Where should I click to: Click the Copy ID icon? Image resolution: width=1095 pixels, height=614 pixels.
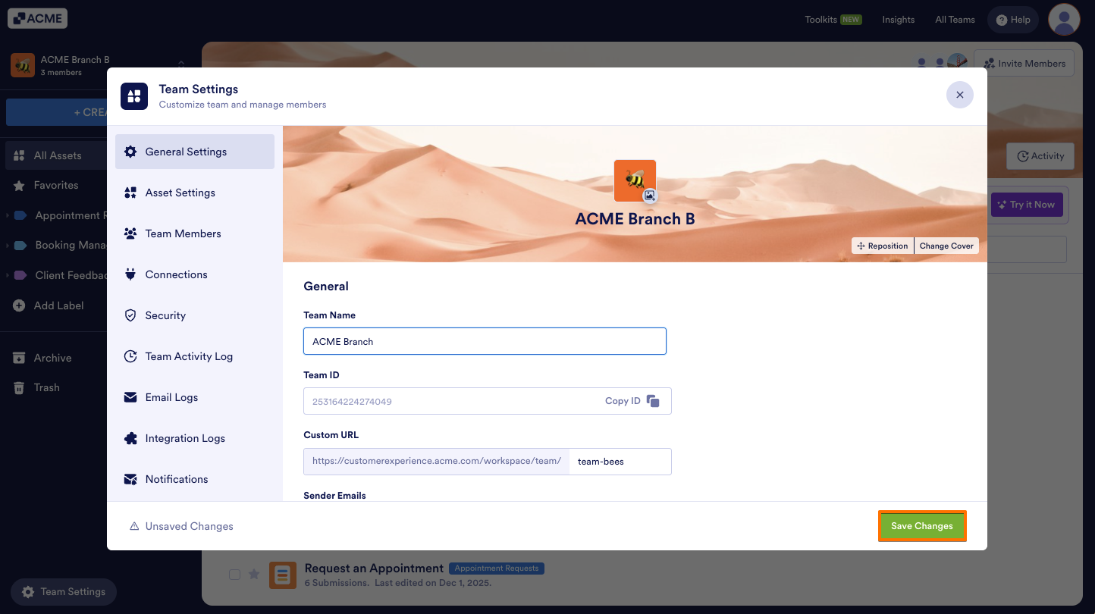(653, 401)
